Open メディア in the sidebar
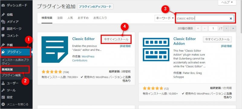242x109 pixels. 13,22
